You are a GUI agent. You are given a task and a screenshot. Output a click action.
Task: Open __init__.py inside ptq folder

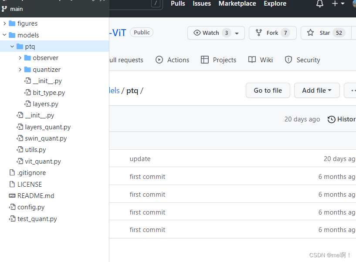pyautogui.click(x=47, y=81)
